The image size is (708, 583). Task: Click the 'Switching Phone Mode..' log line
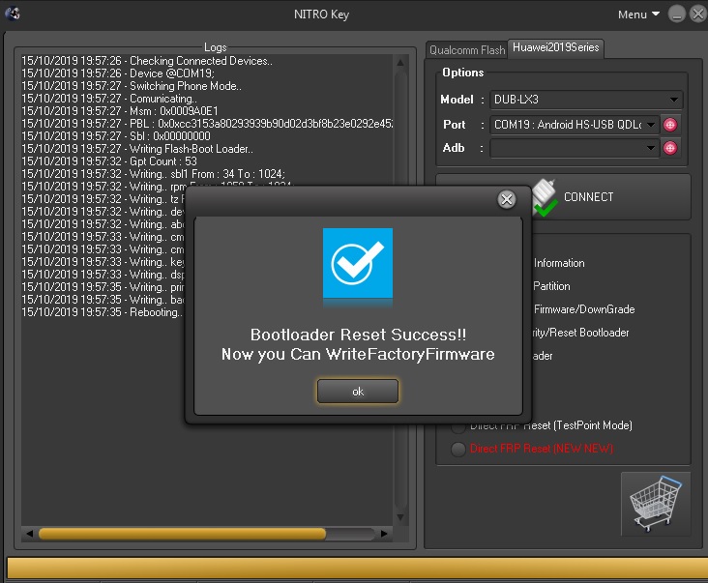(132, 86)
